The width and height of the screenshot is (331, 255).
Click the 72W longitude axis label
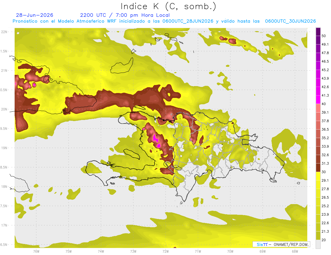165,251
